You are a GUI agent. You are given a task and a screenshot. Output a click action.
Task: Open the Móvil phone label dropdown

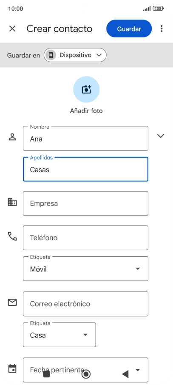pos(85,269)
